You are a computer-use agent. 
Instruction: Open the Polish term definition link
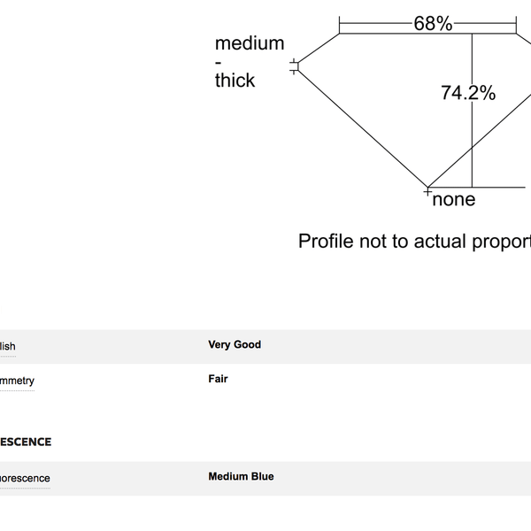click(7, 346)
